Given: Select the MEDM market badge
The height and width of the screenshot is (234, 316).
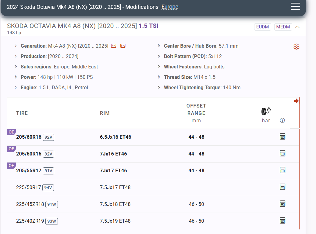Looking at the screenshot, I should tap(283, 27).
